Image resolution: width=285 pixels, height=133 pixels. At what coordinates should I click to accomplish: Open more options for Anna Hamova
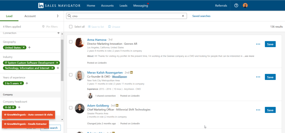[x=258, y=44]
